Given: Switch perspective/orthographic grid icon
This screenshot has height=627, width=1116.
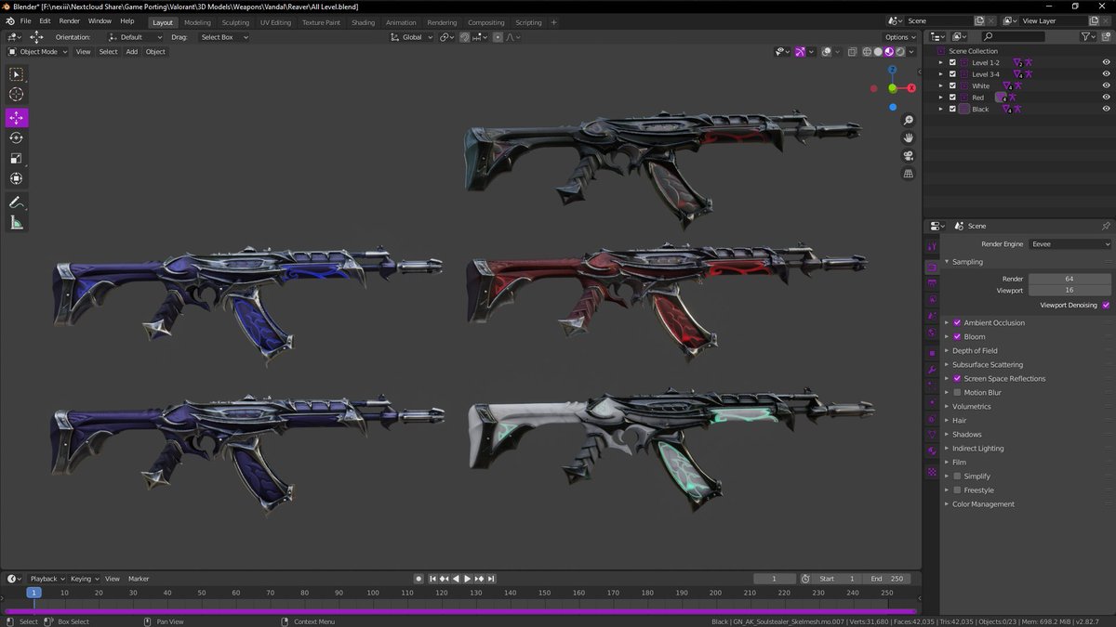Looking at the screenshot, I should [x=909, y=174].
